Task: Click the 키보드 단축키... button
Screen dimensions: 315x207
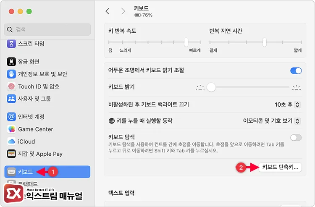Action: [x=280, y=167]
